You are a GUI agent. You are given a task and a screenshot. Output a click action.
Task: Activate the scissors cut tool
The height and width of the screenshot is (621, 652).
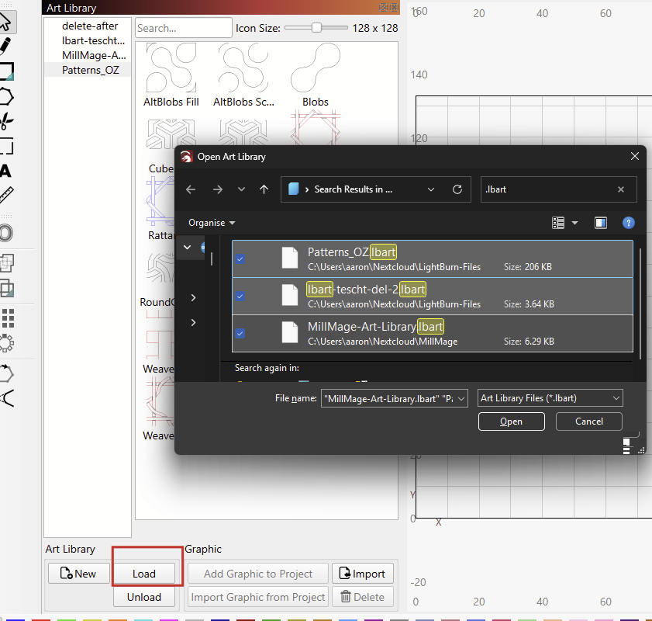pos(7,121)
